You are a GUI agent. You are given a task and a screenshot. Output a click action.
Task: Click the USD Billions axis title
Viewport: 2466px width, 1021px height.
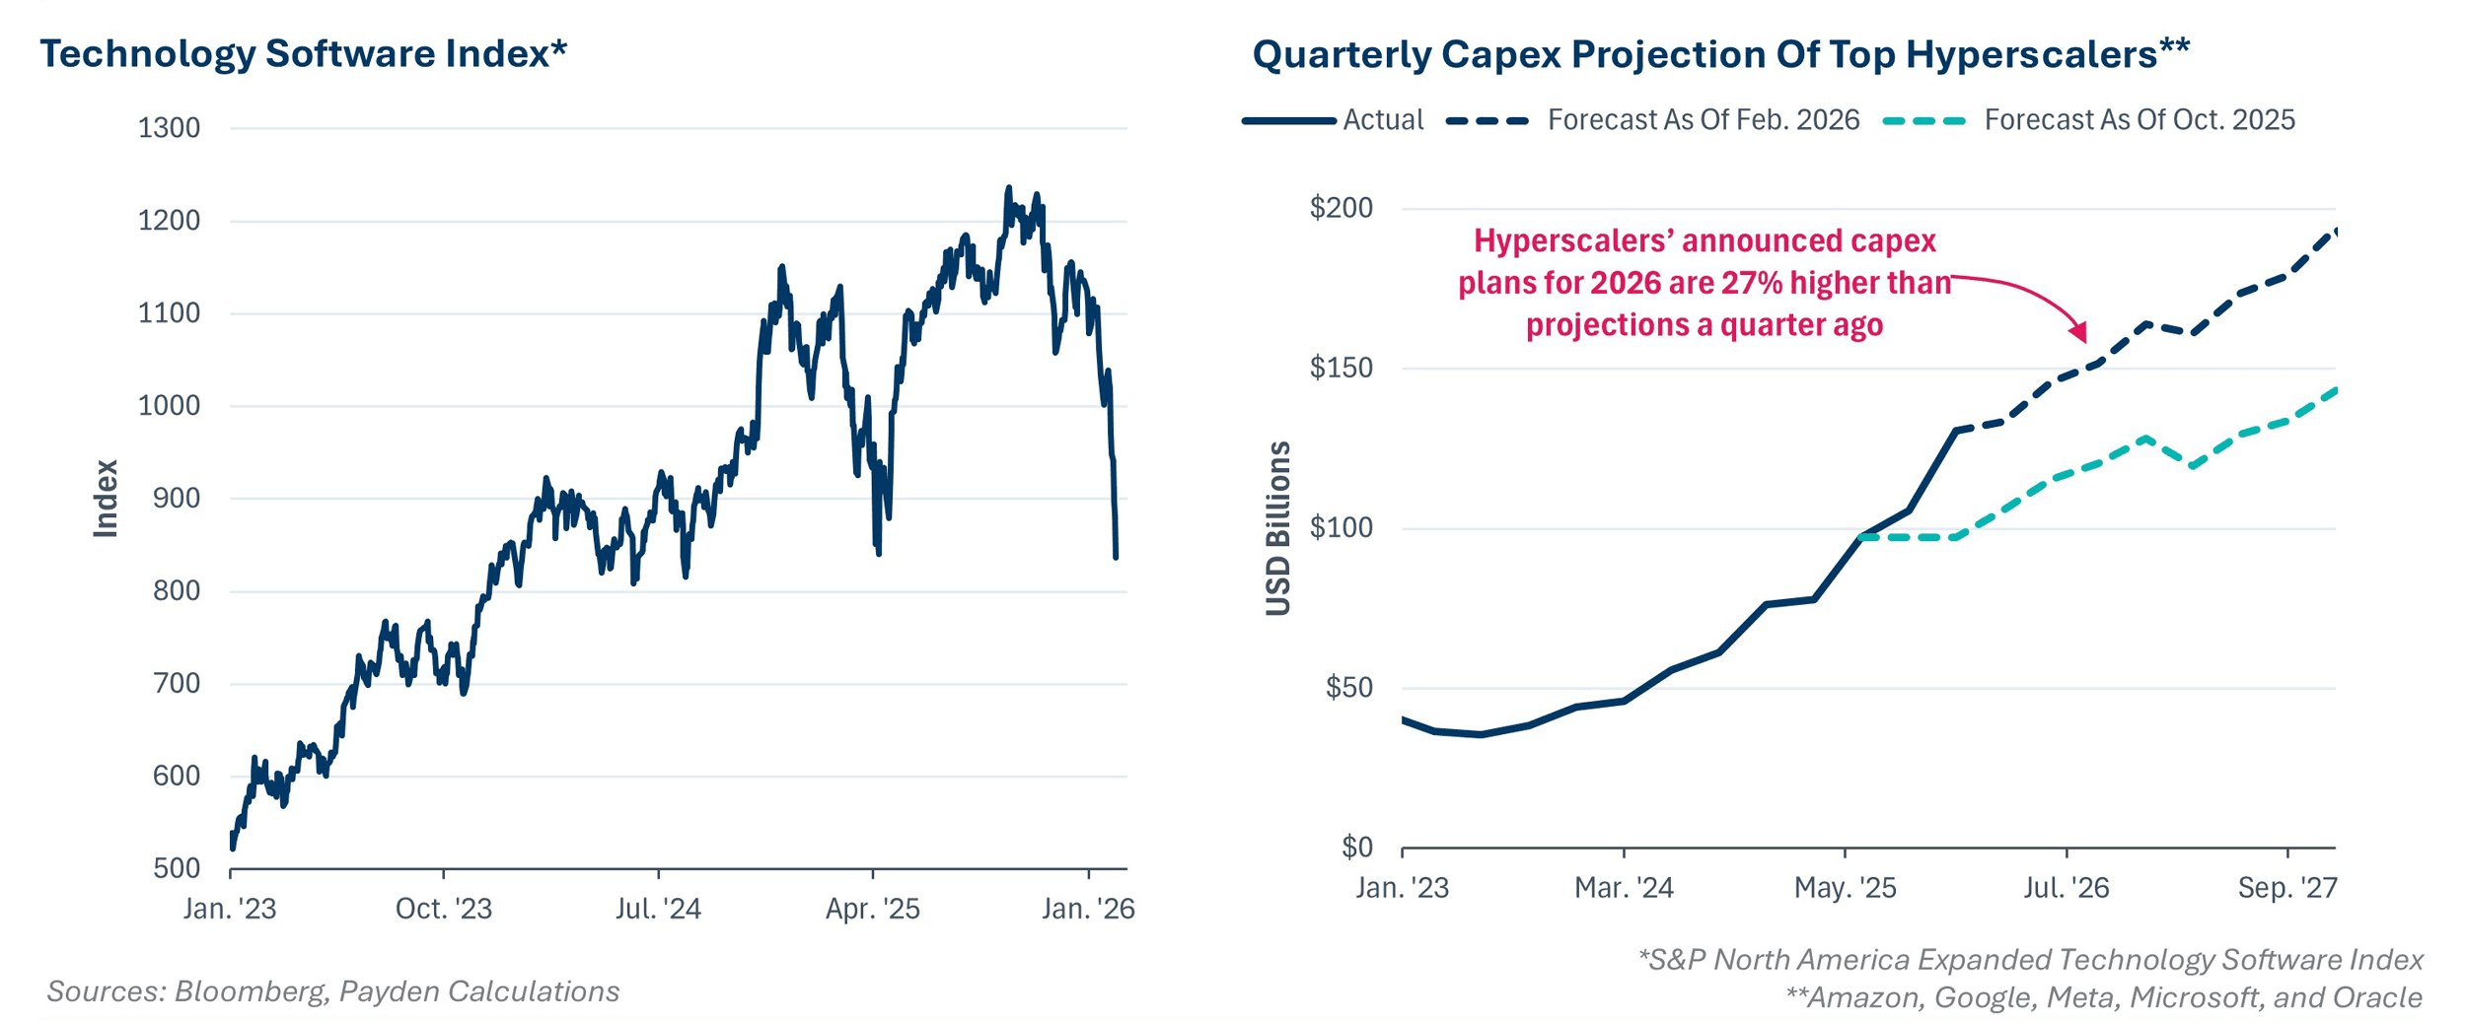point(1278,529)
